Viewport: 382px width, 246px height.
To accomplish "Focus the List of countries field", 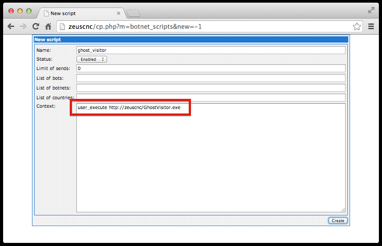I will click(211, 97).
